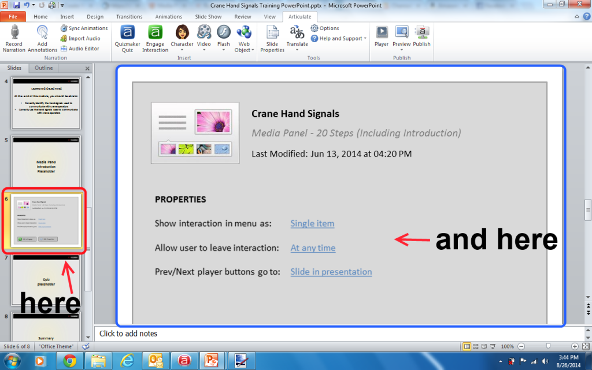Viewport: 592px width, 370px height.
Task: Select slide 4 Learning Objectives thumbnail
Action: pyautogui.click(x=46, y=103)
